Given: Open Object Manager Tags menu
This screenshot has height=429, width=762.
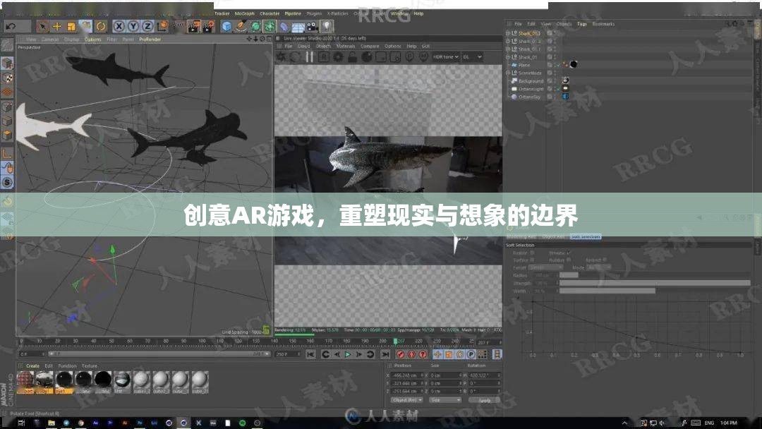Looking at the screenshot, I should [581, 24].
